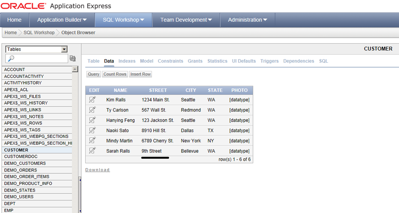Screen dimensions: 399x213
Task: Sort by the STATE column header
Action: point(215,90)
